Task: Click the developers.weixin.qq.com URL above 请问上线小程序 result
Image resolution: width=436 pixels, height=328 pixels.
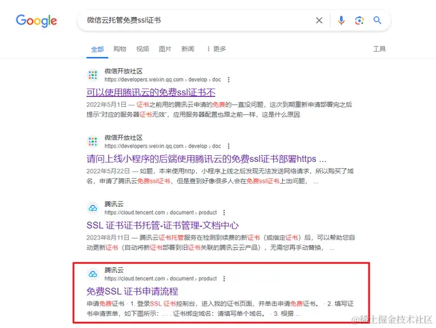Action: [163, 146]
